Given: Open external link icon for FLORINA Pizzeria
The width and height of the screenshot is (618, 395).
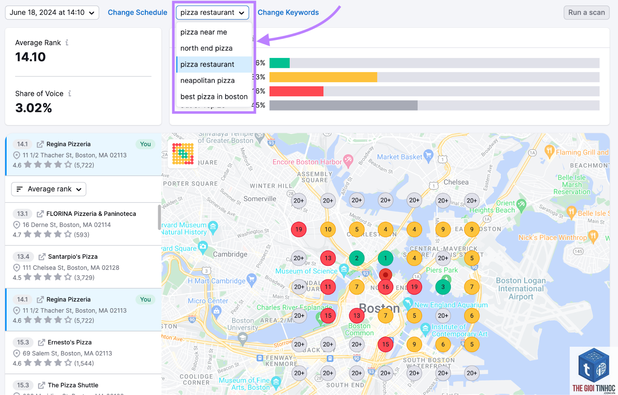Looking at the screenshot, I should [40, 214].
